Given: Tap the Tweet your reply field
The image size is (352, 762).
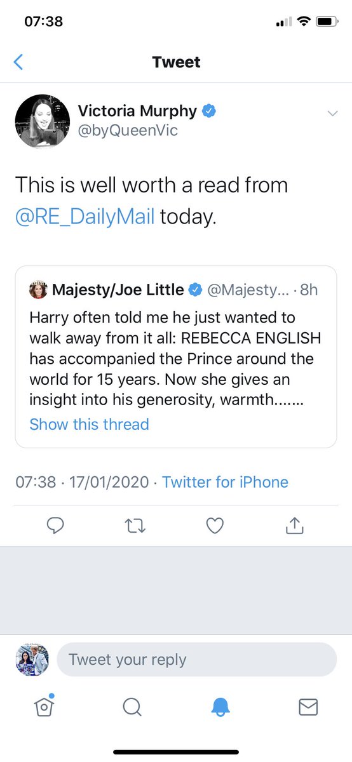Looking at the screenshot, I should (196, 659).
